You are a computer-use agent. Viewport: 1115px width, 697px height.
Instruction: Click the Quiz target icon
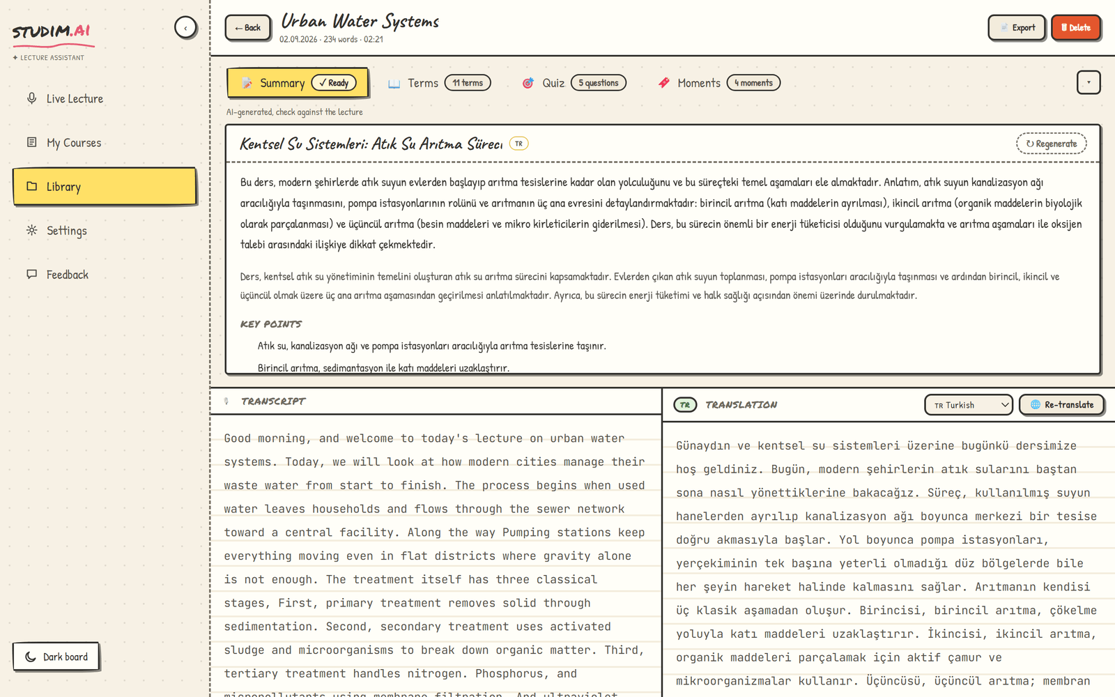click(x=528, y=83)
